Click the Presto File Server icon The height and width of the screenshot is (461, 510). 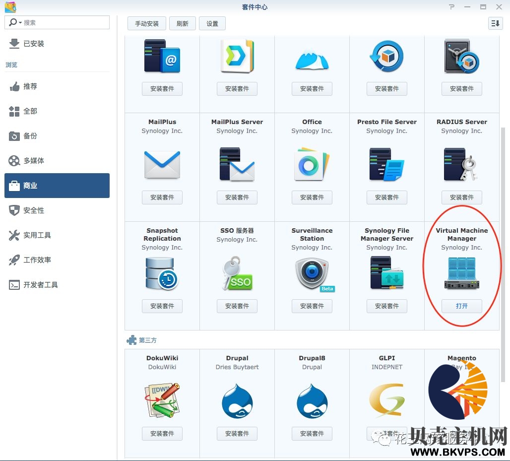(x=387, y=164)
